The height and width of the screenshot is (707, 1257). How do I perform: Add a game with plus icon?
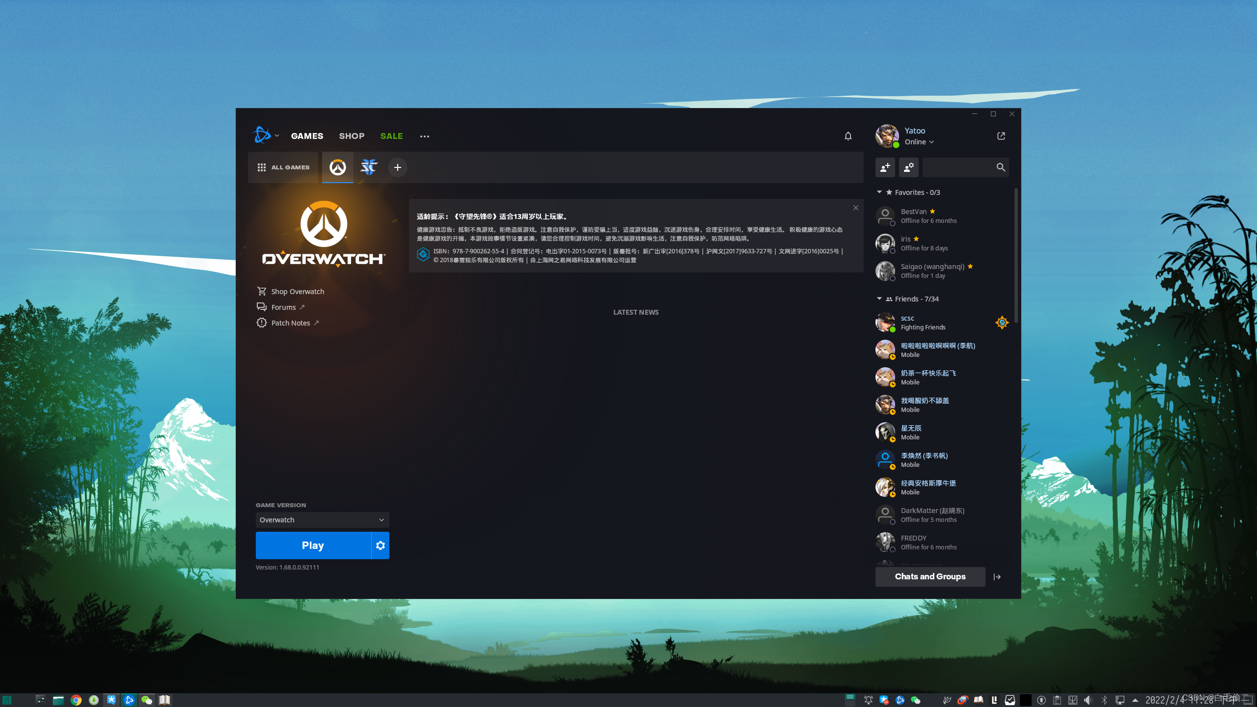[397, 167]
